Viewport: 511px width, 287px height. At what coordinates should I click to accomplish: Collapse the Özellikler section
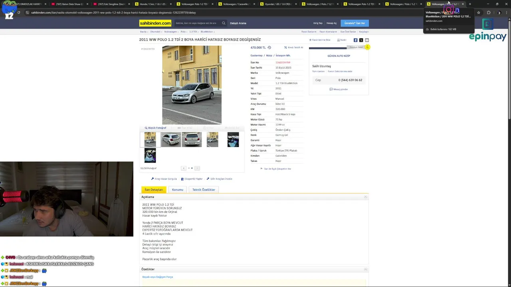tap(365, 269)
